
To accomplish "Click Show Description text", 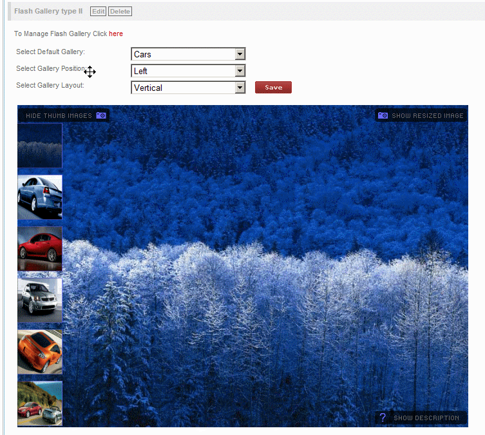I will click(x=426, y=418).
